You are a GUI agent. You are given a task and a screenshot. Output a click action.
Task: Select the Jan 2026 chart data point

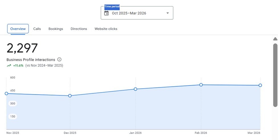[135, 89]
